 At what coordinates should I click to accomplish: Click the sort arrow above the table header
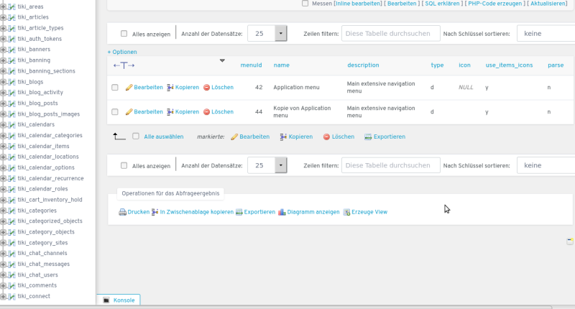click(x=222, y=60)
